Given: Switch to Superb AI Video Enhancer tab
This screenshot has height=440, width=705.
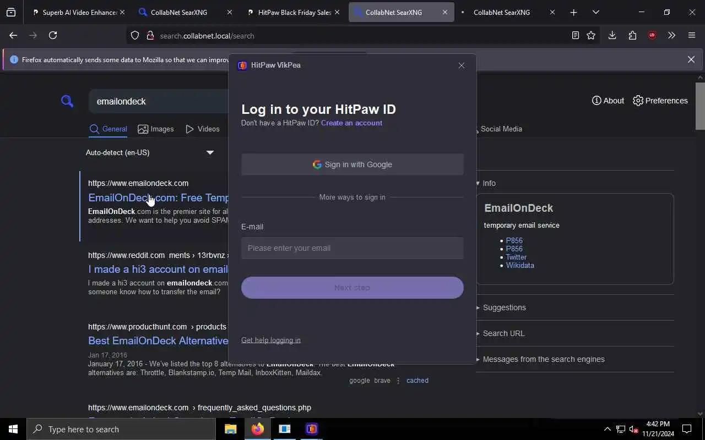Looking at the screenshot, I should point(74,12).
